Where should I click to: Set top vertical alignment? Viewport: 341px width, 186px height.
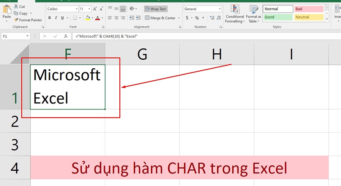[x=110, y=9]
